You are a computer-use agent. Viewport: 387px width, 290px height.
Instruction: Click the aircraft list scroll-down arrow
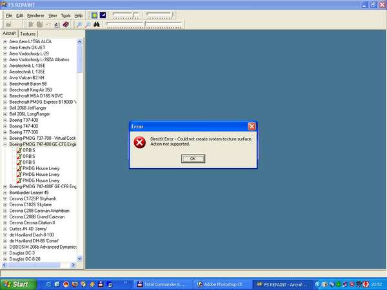coord(79,258)
